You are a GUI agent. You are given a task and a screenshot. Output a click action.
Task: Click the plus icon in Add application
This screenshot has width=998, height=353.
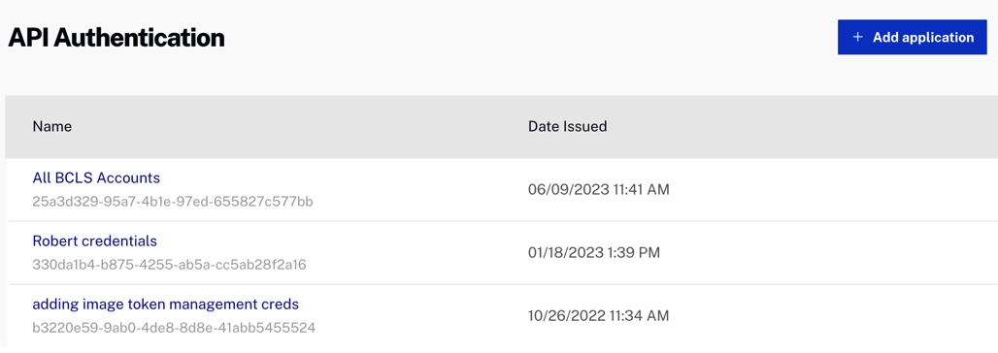[x=857, y=37]
